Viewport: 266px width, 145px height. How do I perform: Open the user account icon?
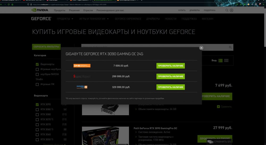click(231, 10)
